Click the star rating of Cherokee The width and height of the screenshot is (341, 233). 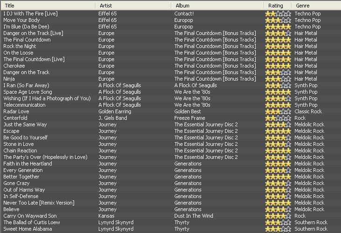[x=278, y=66]
